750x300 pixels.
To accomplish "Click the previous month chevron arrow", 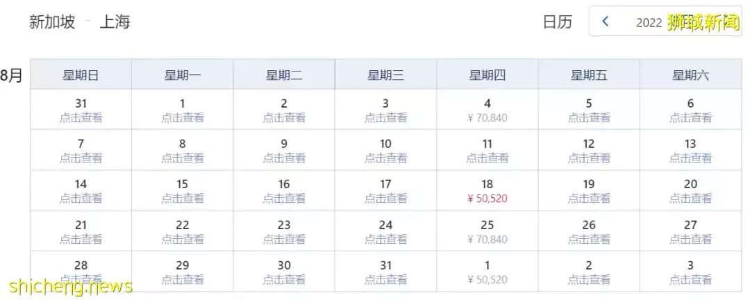I will tap(605, 22).
